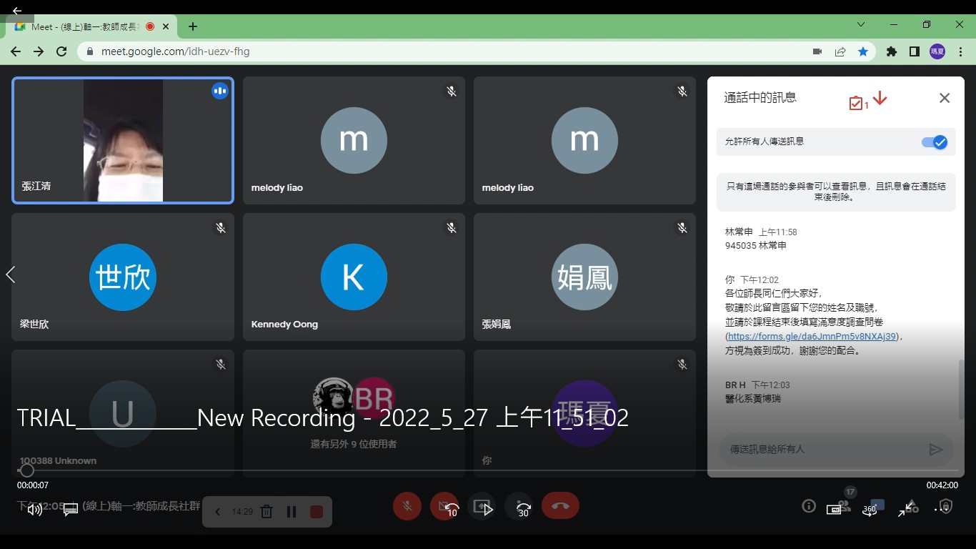Click the blue bookmark star
The height and width of the screenshot is (549, 976).
point(863,51)
